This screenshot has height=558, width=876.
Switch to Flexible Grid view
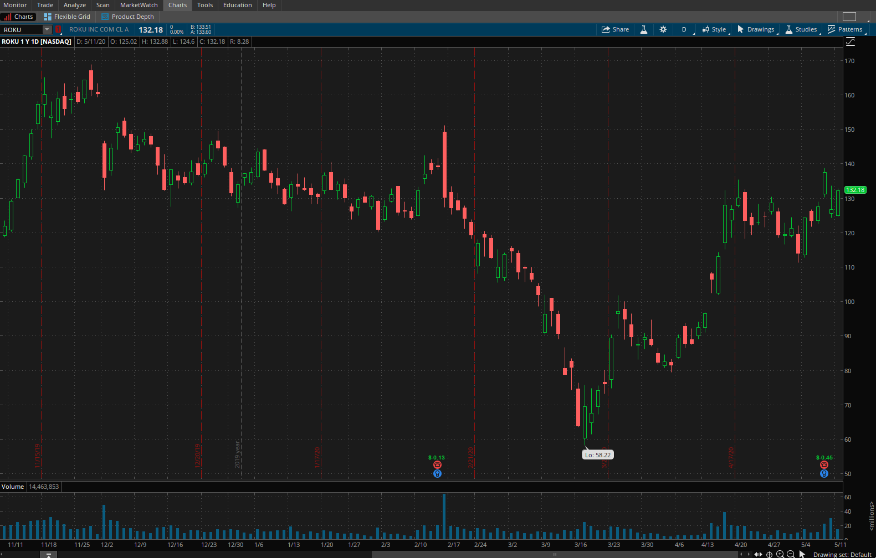pos(67,17)
